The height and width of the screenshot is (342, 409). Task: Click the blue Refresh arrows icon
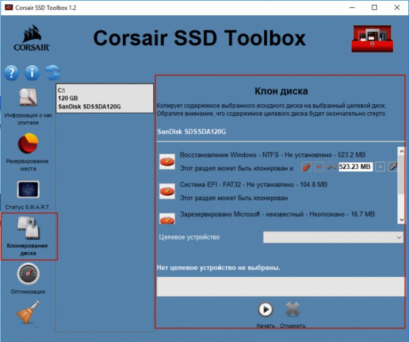pos(52,73)
